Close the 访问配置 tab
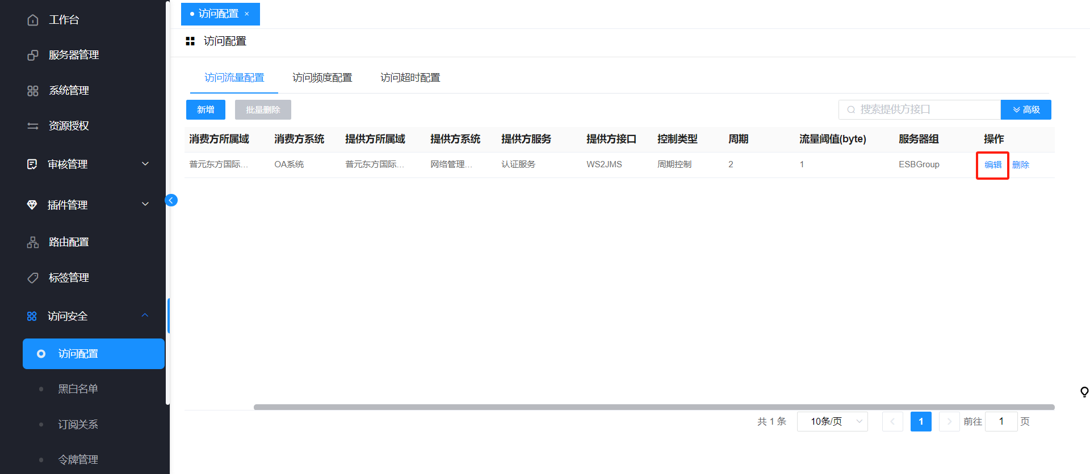The width and height of the screenshot is (1090, 474). pos(247,14)
